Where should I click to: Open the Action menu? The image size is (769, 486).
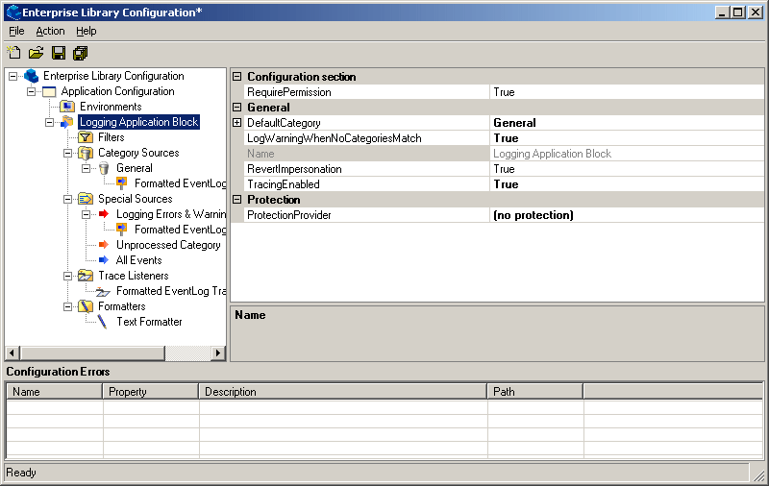pos(50,31)
